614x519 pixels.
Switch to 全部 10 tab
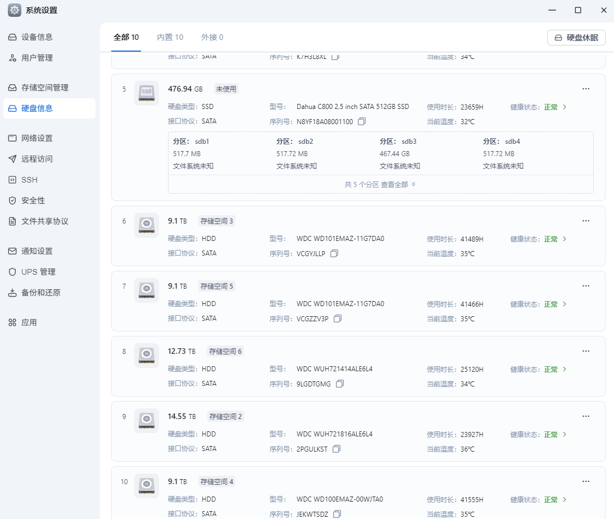(x=126, y=37)
